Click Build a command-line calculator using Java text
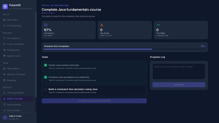219x123 pixels. [73, 89]
